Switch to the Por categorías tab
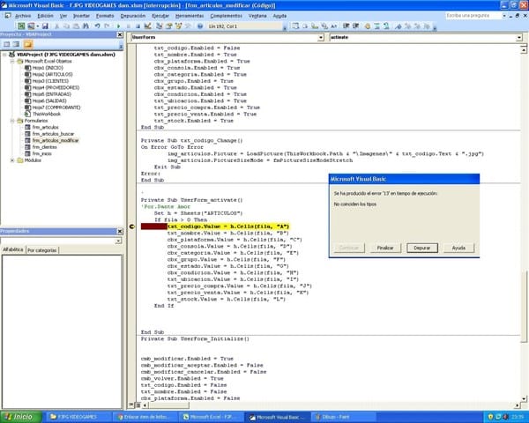Viewport: 529px width, 423px height. click(44, 250)
